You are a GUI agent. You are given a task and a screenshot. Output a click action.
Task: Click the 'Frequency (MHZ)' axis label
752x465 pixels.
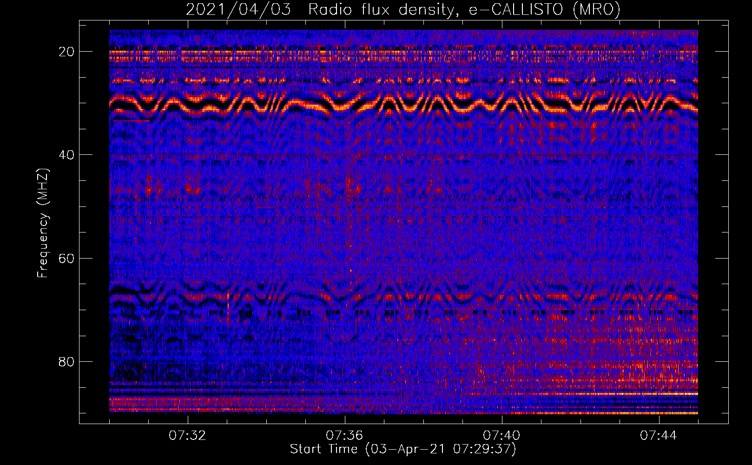coord(43,223)
